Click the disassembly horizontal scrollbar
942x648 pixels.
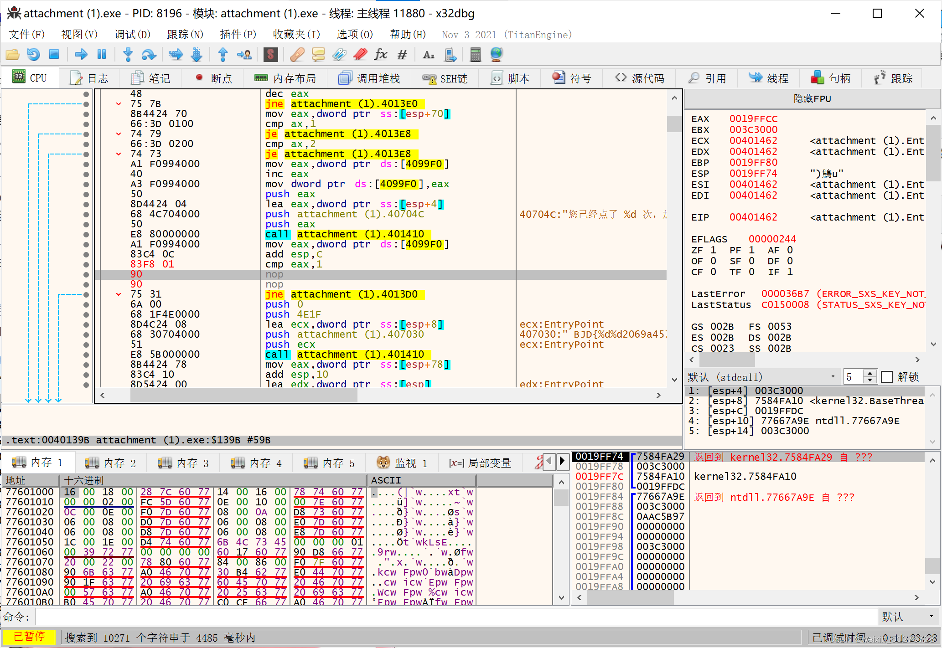[x=380, y=395]
